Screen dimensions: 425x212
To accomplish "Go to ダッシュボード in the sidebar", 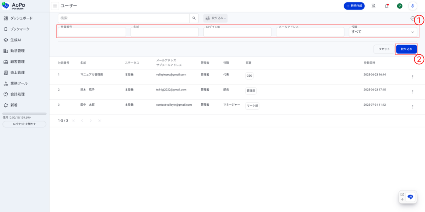I will 21,18.
